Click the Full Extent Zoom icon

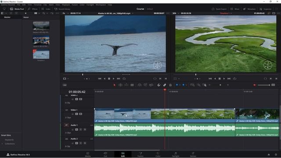pyautogui.click(x=192, y=85)
